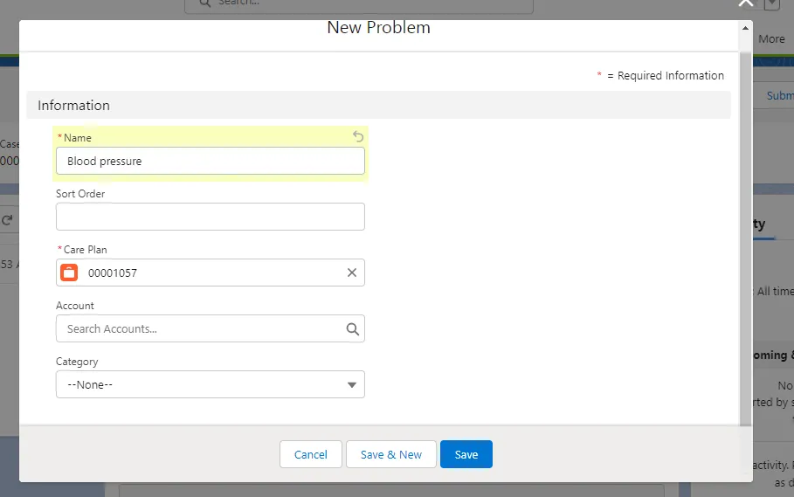Click the orange Care Plan briefcase icon

tap(69, 273)
